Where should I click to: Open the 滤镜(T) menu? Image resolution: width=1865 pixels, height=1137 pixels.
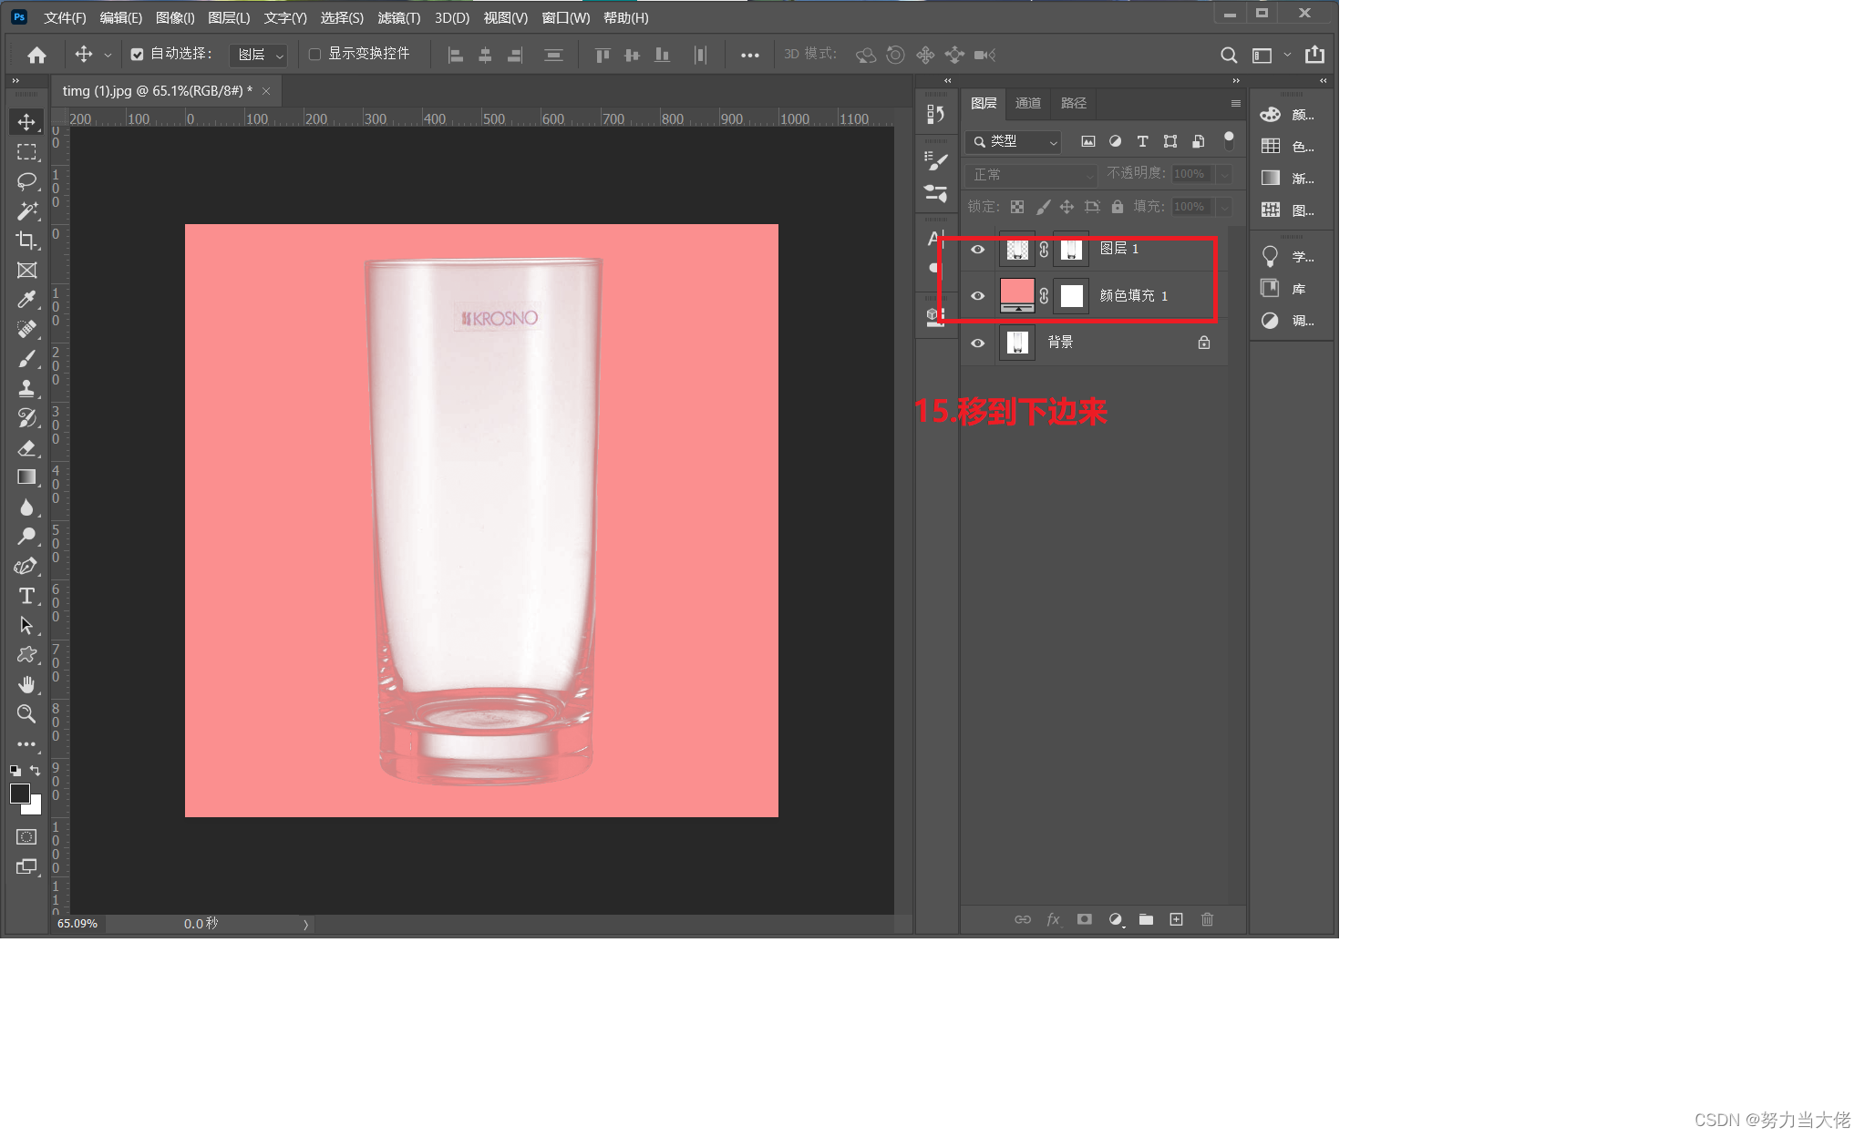coord(398,17)
